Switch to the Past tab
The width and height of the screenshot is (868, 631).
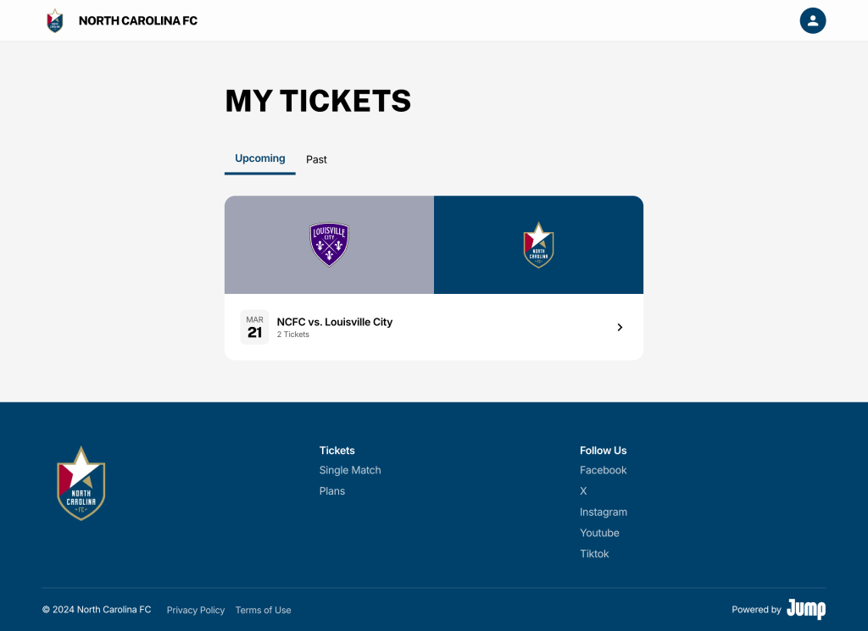pyautogui.click(x=317, y=159)
